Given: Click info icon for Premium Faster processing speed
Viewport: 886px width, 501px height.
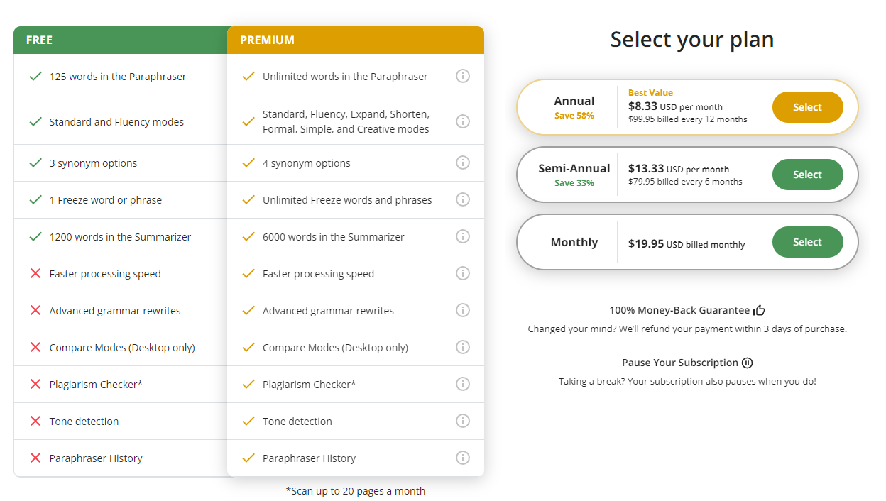Looking at the screenshot, I should (x=463, y=273).
